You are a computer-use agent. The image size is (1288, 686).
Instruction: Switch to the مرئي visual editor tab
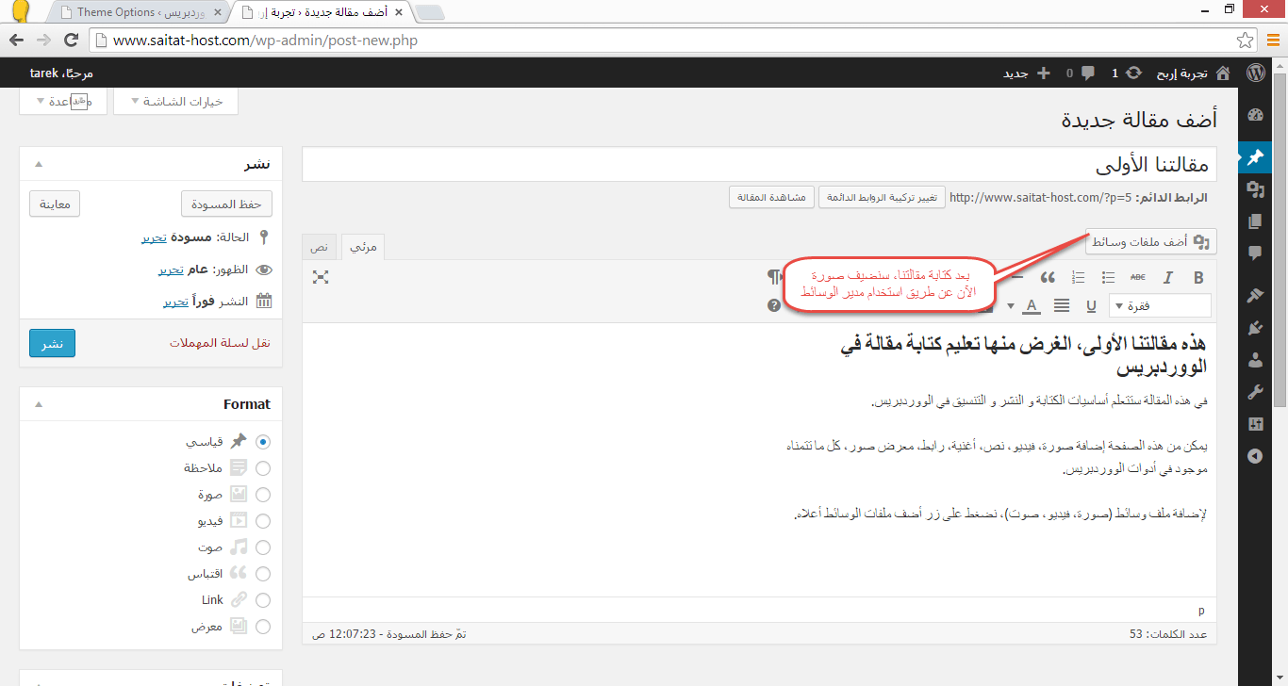[363, 246]
